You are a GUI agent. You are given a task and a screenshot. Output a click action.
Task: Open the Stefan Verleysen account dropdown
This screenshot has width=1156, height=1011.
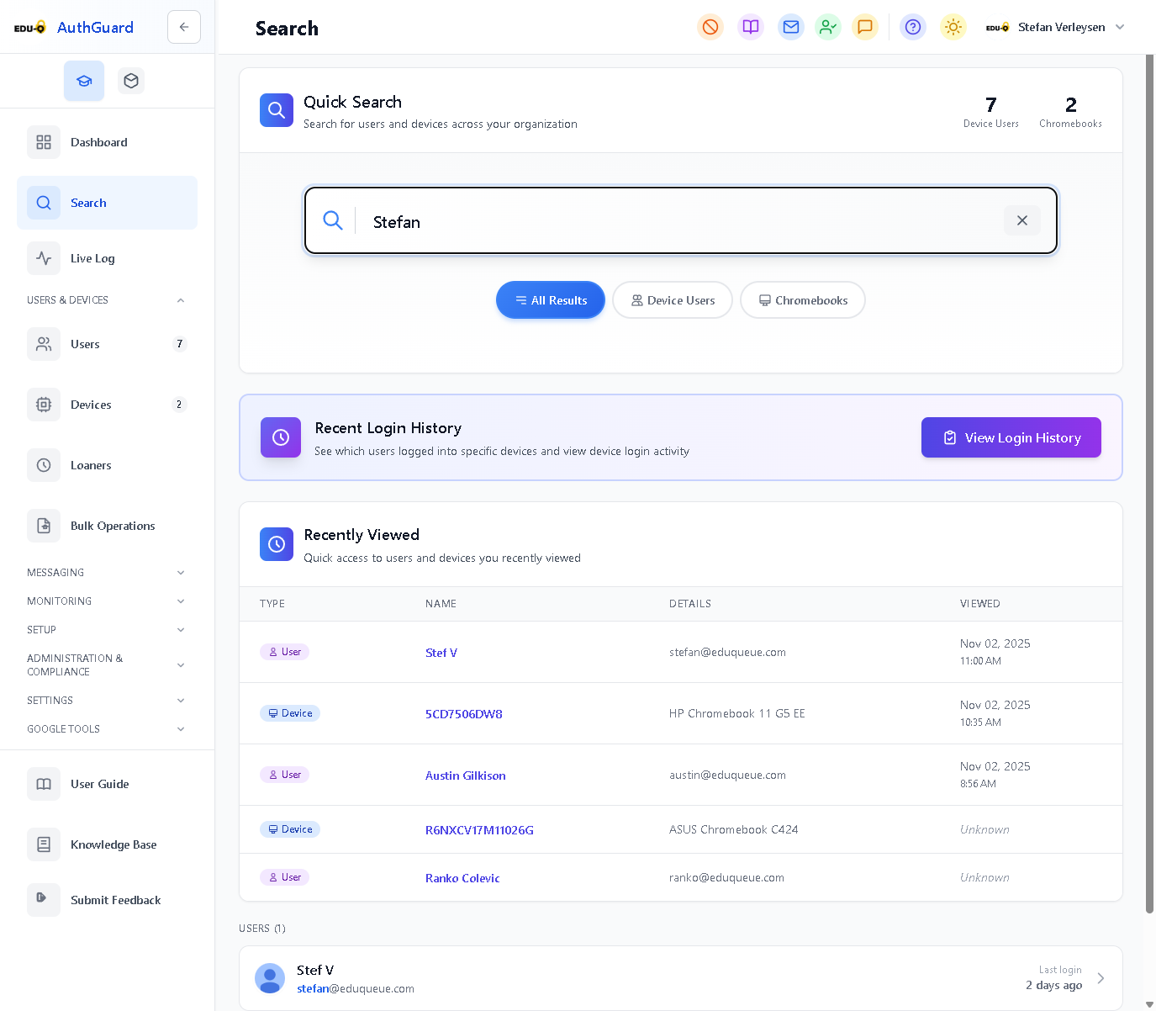point(1061,27)
